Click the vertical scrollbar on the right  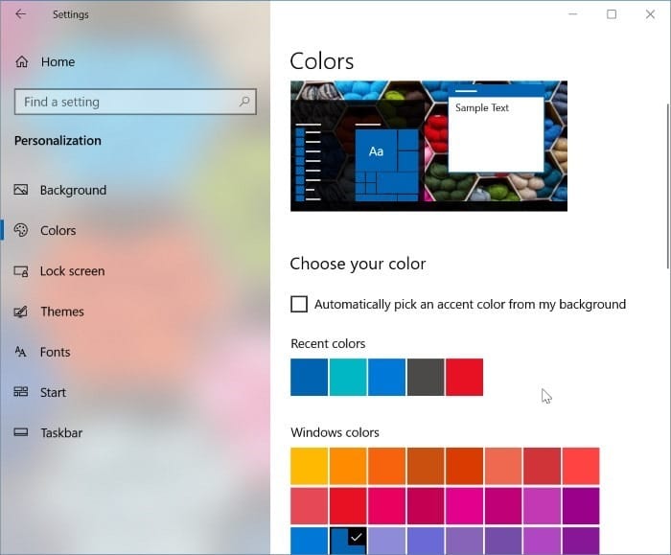tap(667, 186)
